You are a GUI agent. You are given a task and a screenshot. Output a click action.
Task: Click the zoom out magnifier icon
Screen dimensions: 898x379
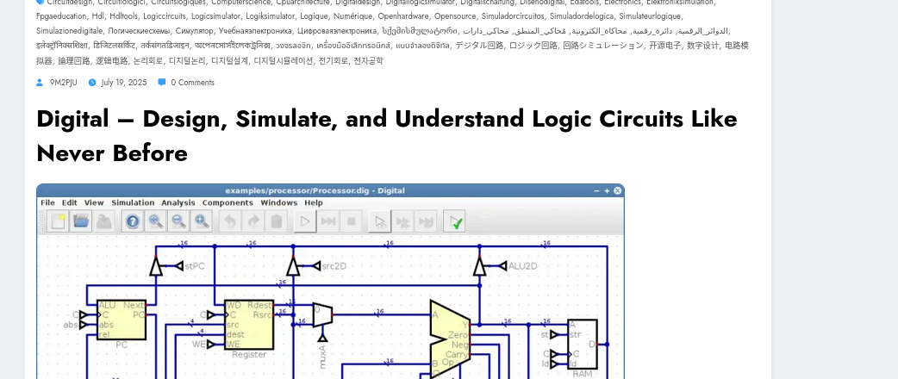coord(178,221)
